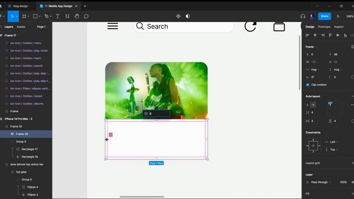Open the Move tool dropdown arrow
Viewport: 354px width, 199px height.
click(x=17, y=17)
